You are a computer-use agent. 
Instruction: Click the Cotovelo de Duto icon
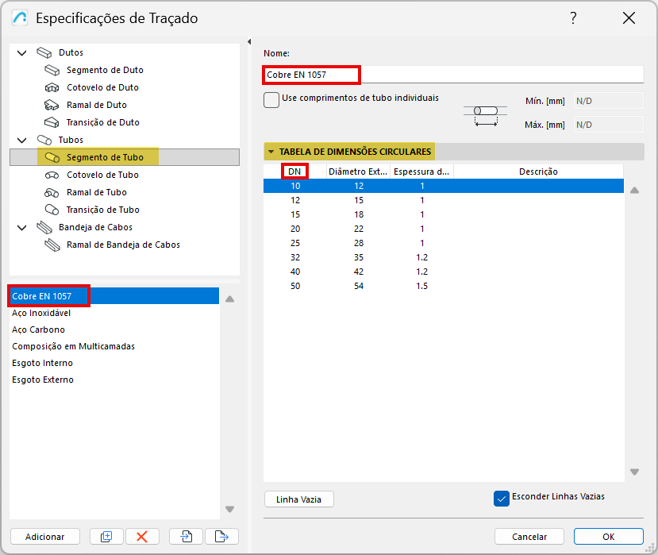coord(52,88)
